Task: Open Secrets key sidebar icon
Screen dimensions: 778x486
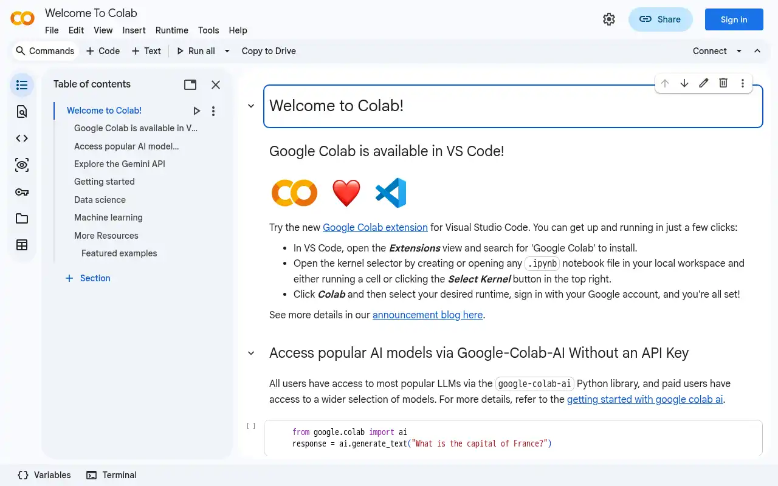Action: pyautogui.click(x=22, y=192)
